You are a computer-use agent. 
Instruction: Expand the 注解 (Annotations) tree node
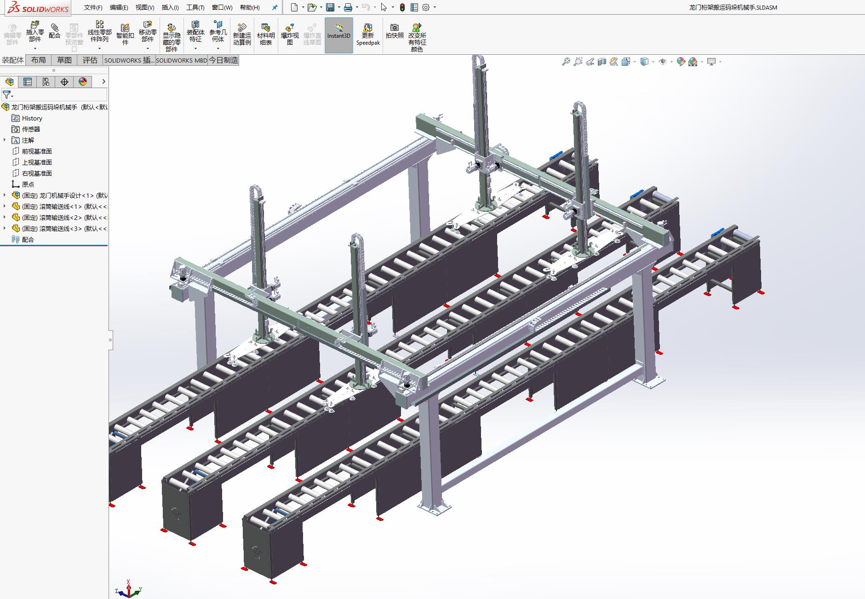pyautogui.click(x=5, y=140)
